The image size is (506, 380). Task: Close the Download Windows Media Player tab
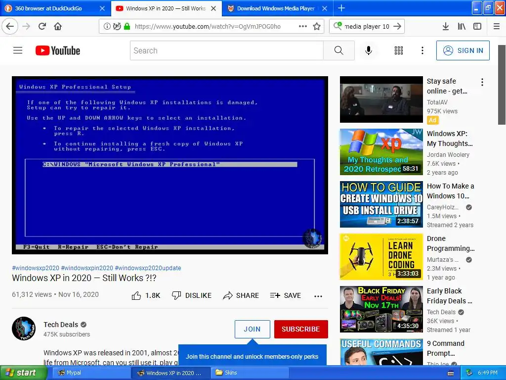[x=325, y=8]
